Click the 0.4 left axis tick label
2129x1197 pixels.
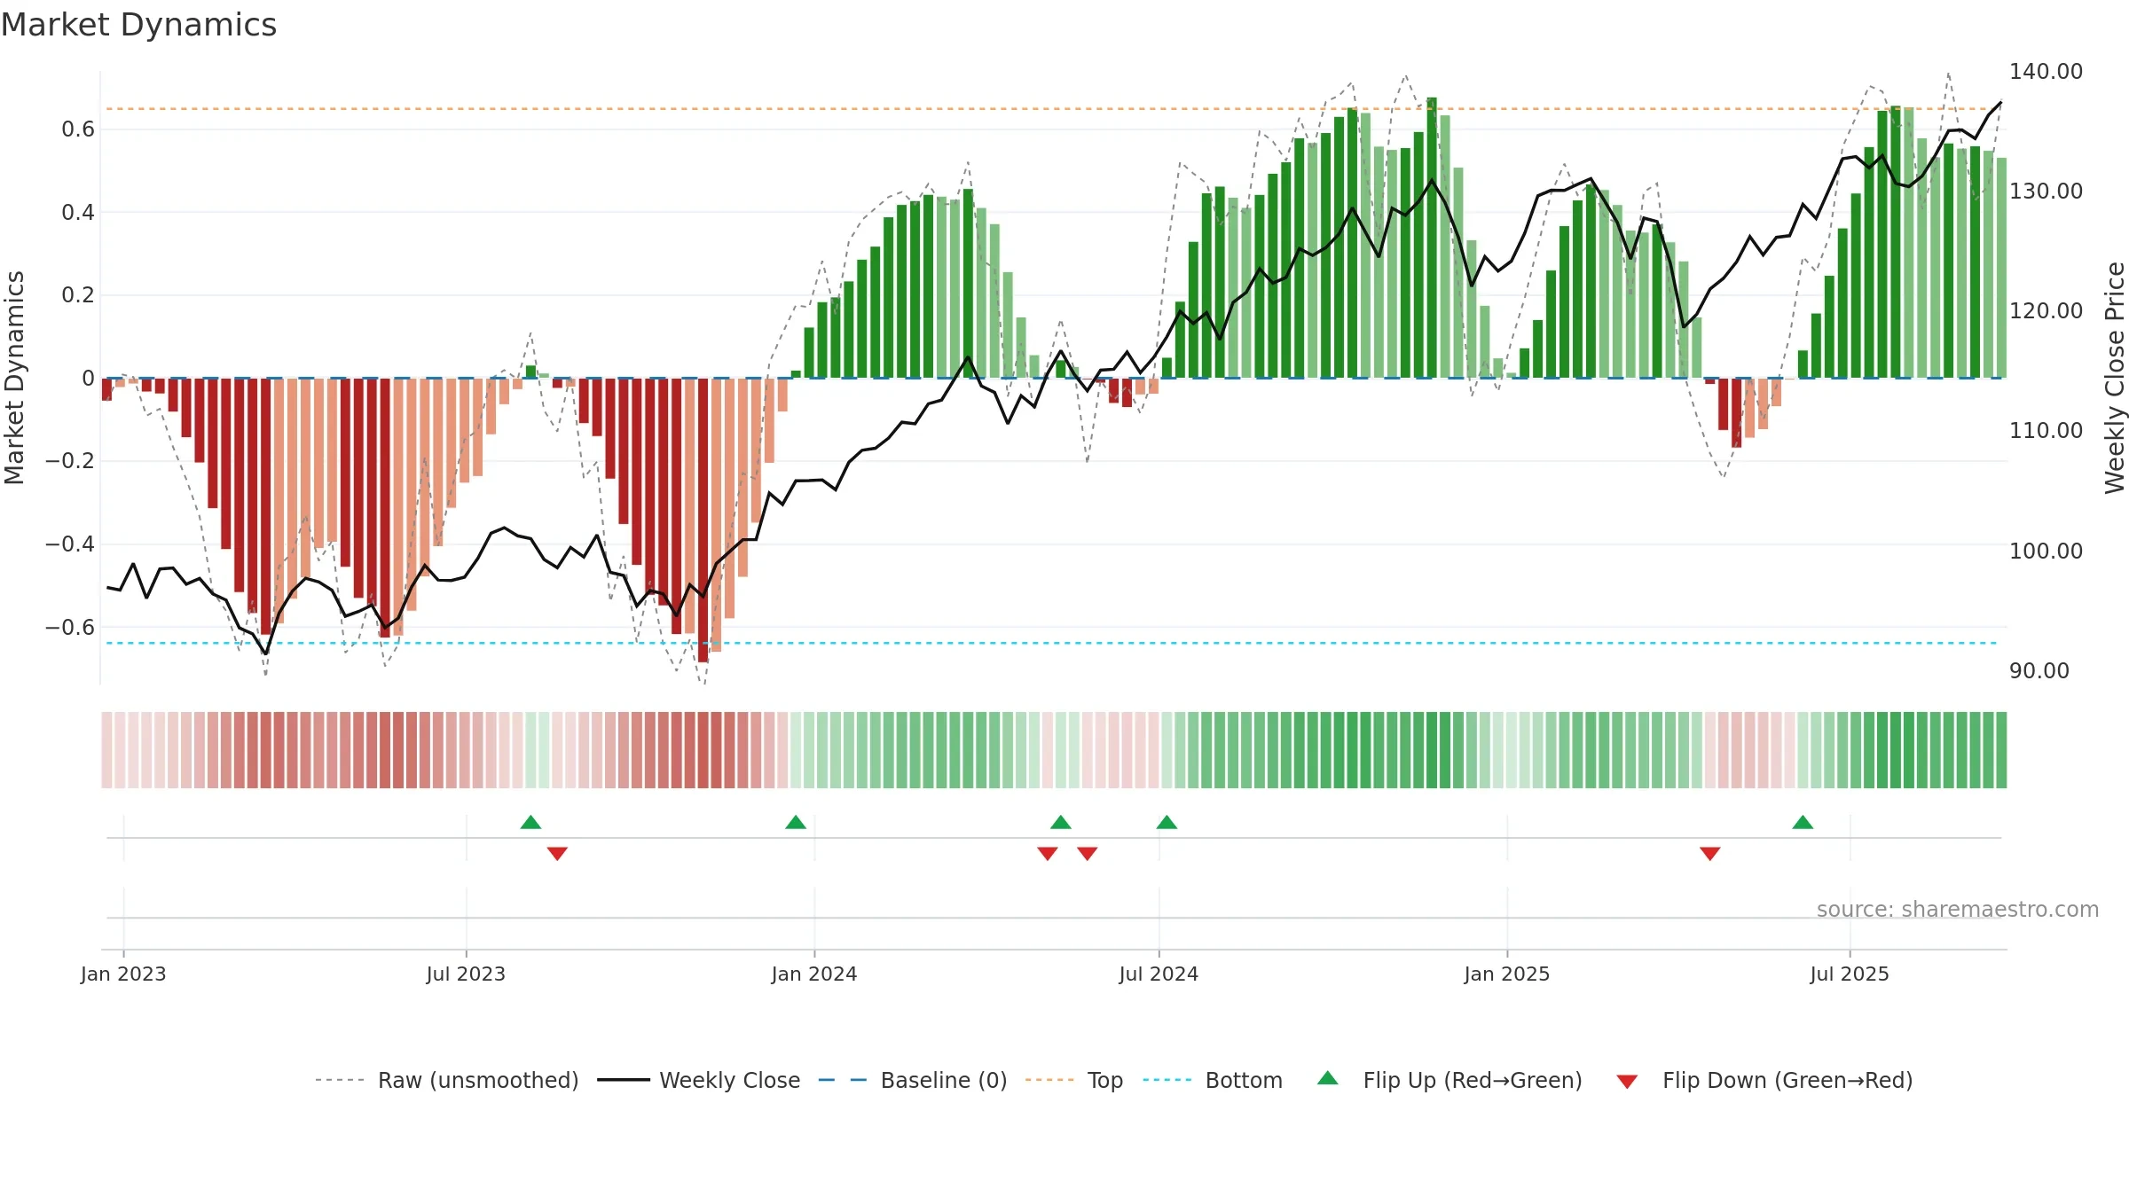[77, 212]
